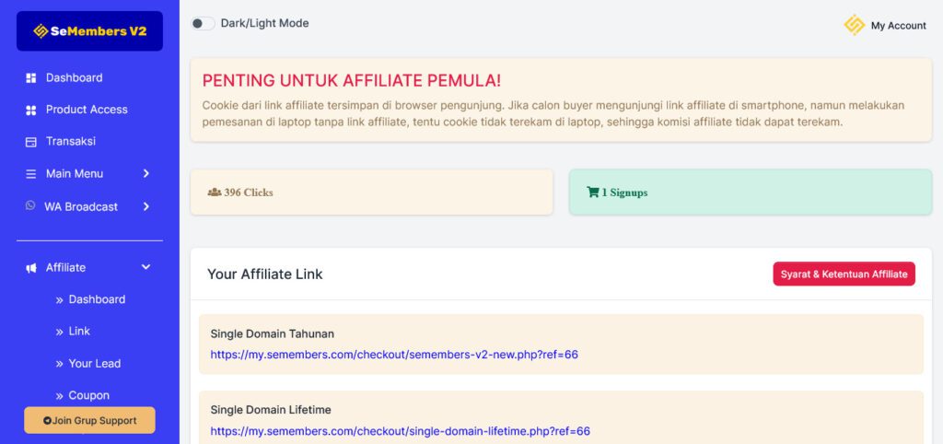Click the Dashboard grid icon in sidebar
This screenshot has width=943, height=444.
pyautogui.click(x=30, y=78)
